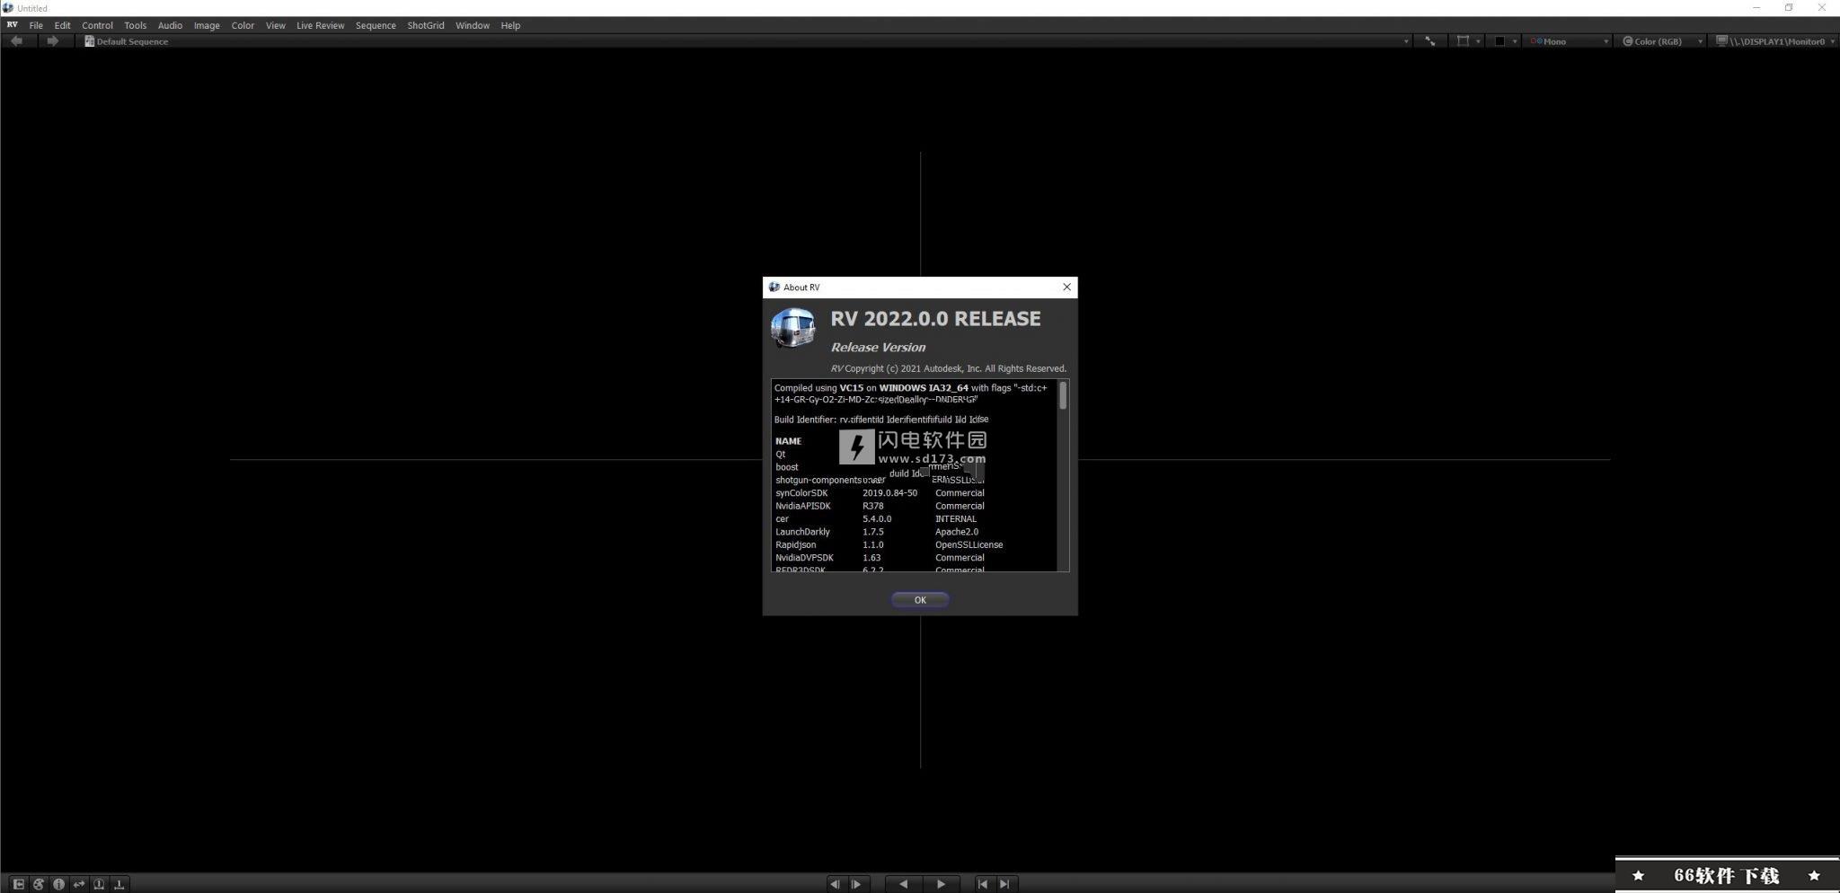1840x893 pixels.
Task: Close the About RV dialog
Action: (x=1066, y=287)
